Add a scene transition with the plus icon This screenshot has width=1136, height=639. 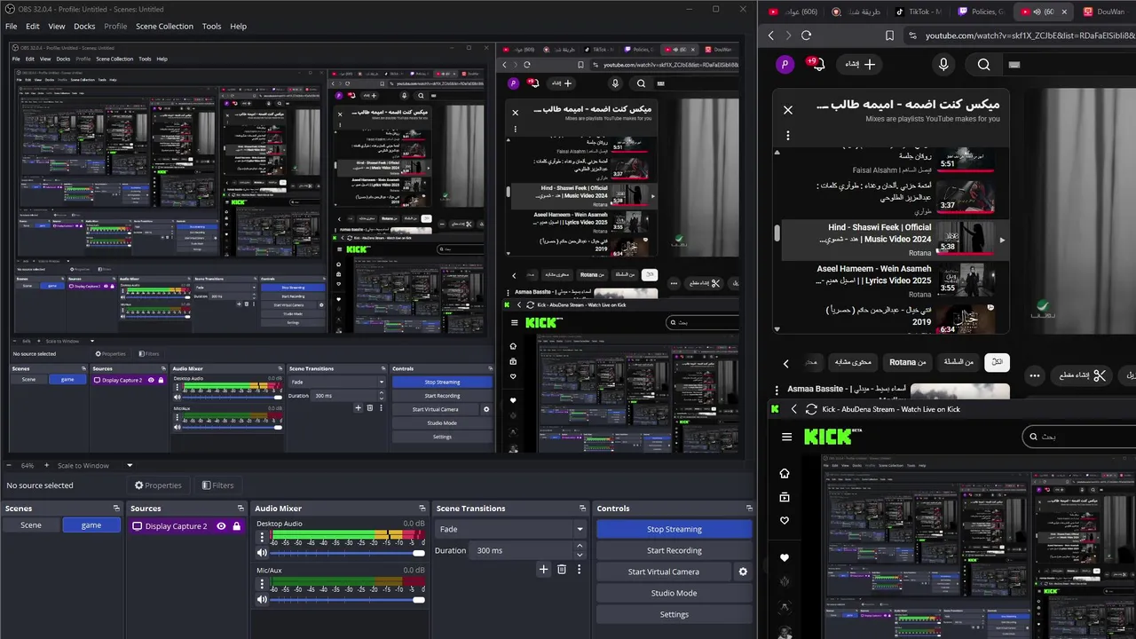pos(544,570)
